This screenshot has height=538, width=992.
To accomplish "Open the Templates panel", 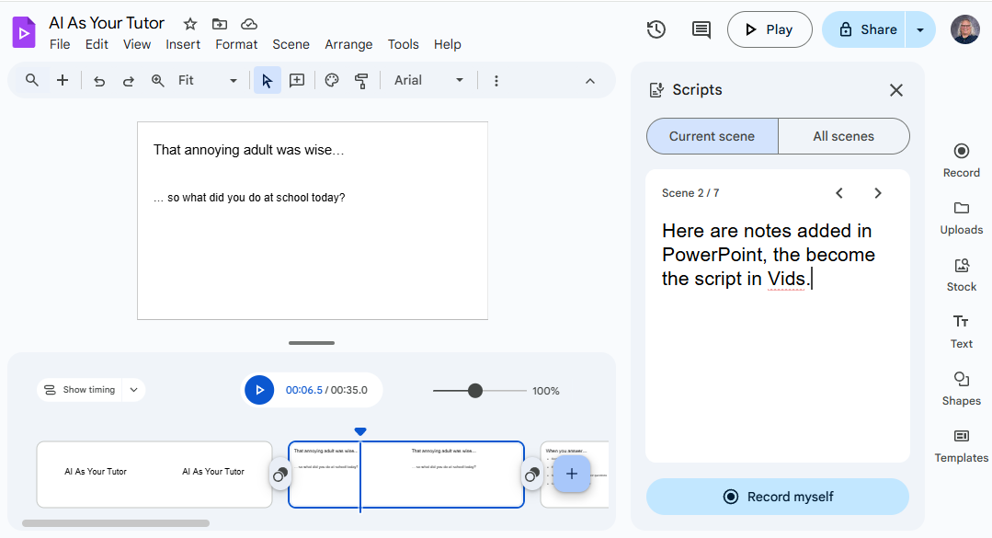I will 961,445.
